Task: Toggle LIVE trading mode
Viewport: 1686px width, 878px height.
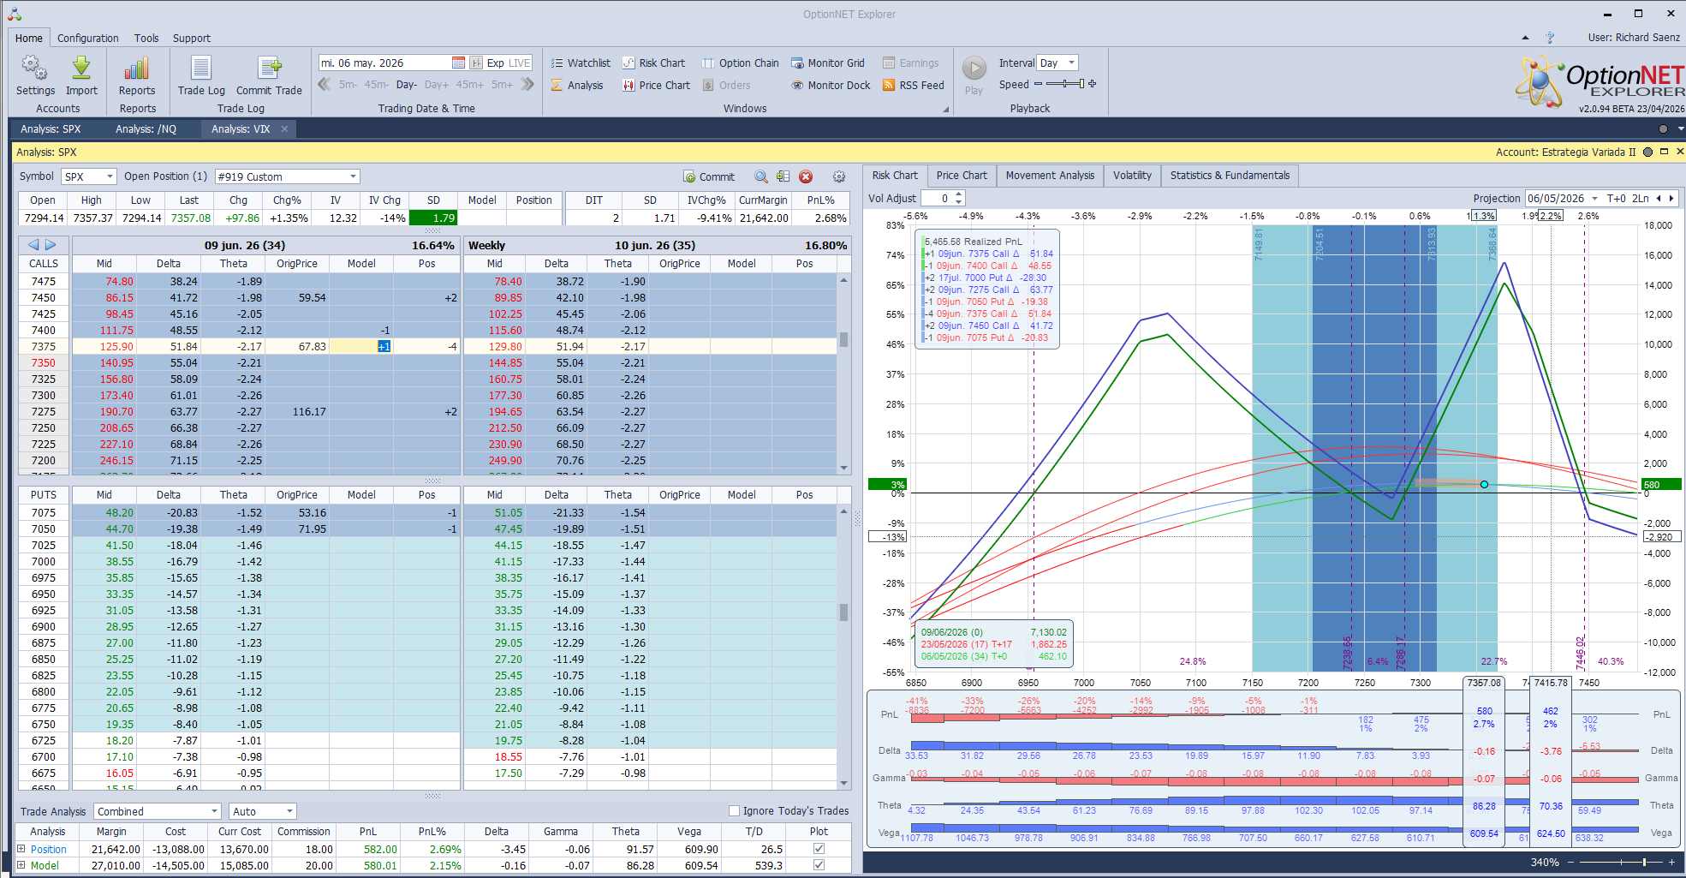Action: pyautogui.click(x=520, y=63)
